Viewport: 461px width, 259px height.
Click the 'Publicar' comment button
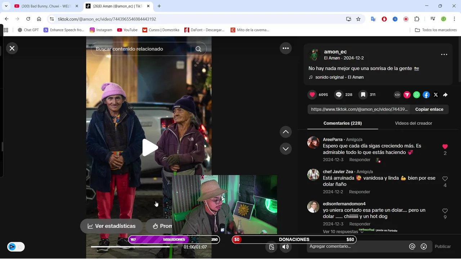pos(443,246)
